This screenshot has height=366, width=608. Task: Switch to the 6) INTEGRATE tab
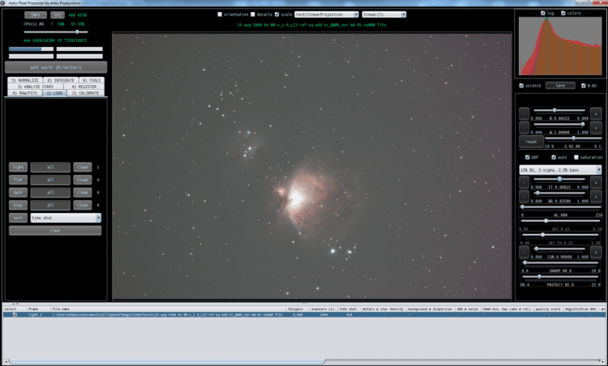[61, 80]
